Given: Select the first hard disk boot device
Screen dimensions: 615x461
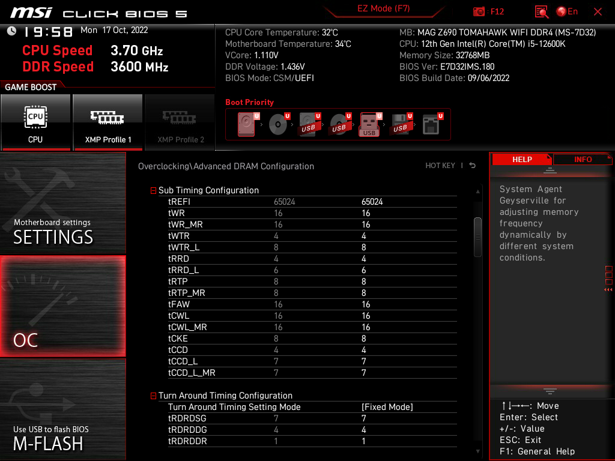Looking at the screenshot, I should (x=246, y=124).
